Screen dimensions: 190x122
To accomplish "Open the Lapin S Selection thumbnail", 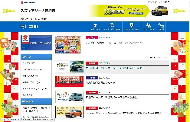I will [69, 112].
